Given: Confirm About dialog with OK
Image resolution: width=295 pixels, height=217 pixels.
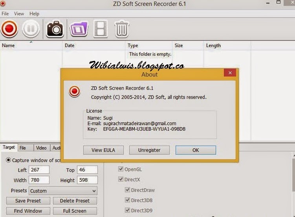Looking at the screenshot, I should tap(196, 150).
